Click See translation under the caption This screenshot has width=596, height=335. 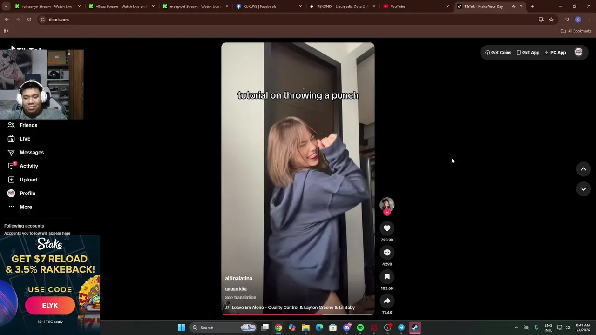[x=240, y=297]
